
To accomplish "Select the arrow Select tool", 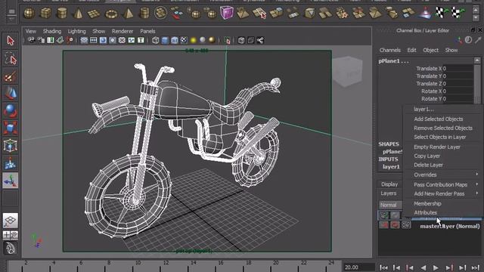I will click(11, 41).
